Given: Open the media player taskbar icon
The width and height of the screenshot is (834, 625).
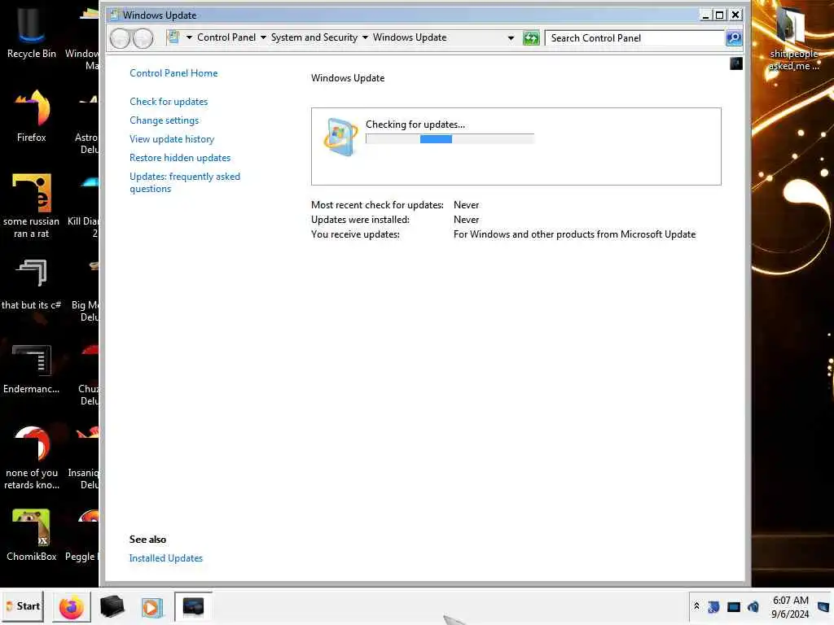Looking at the screenshot, I should pos(152,607).
